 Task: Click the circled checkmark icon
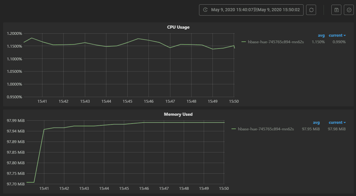[x=349, y=10]
